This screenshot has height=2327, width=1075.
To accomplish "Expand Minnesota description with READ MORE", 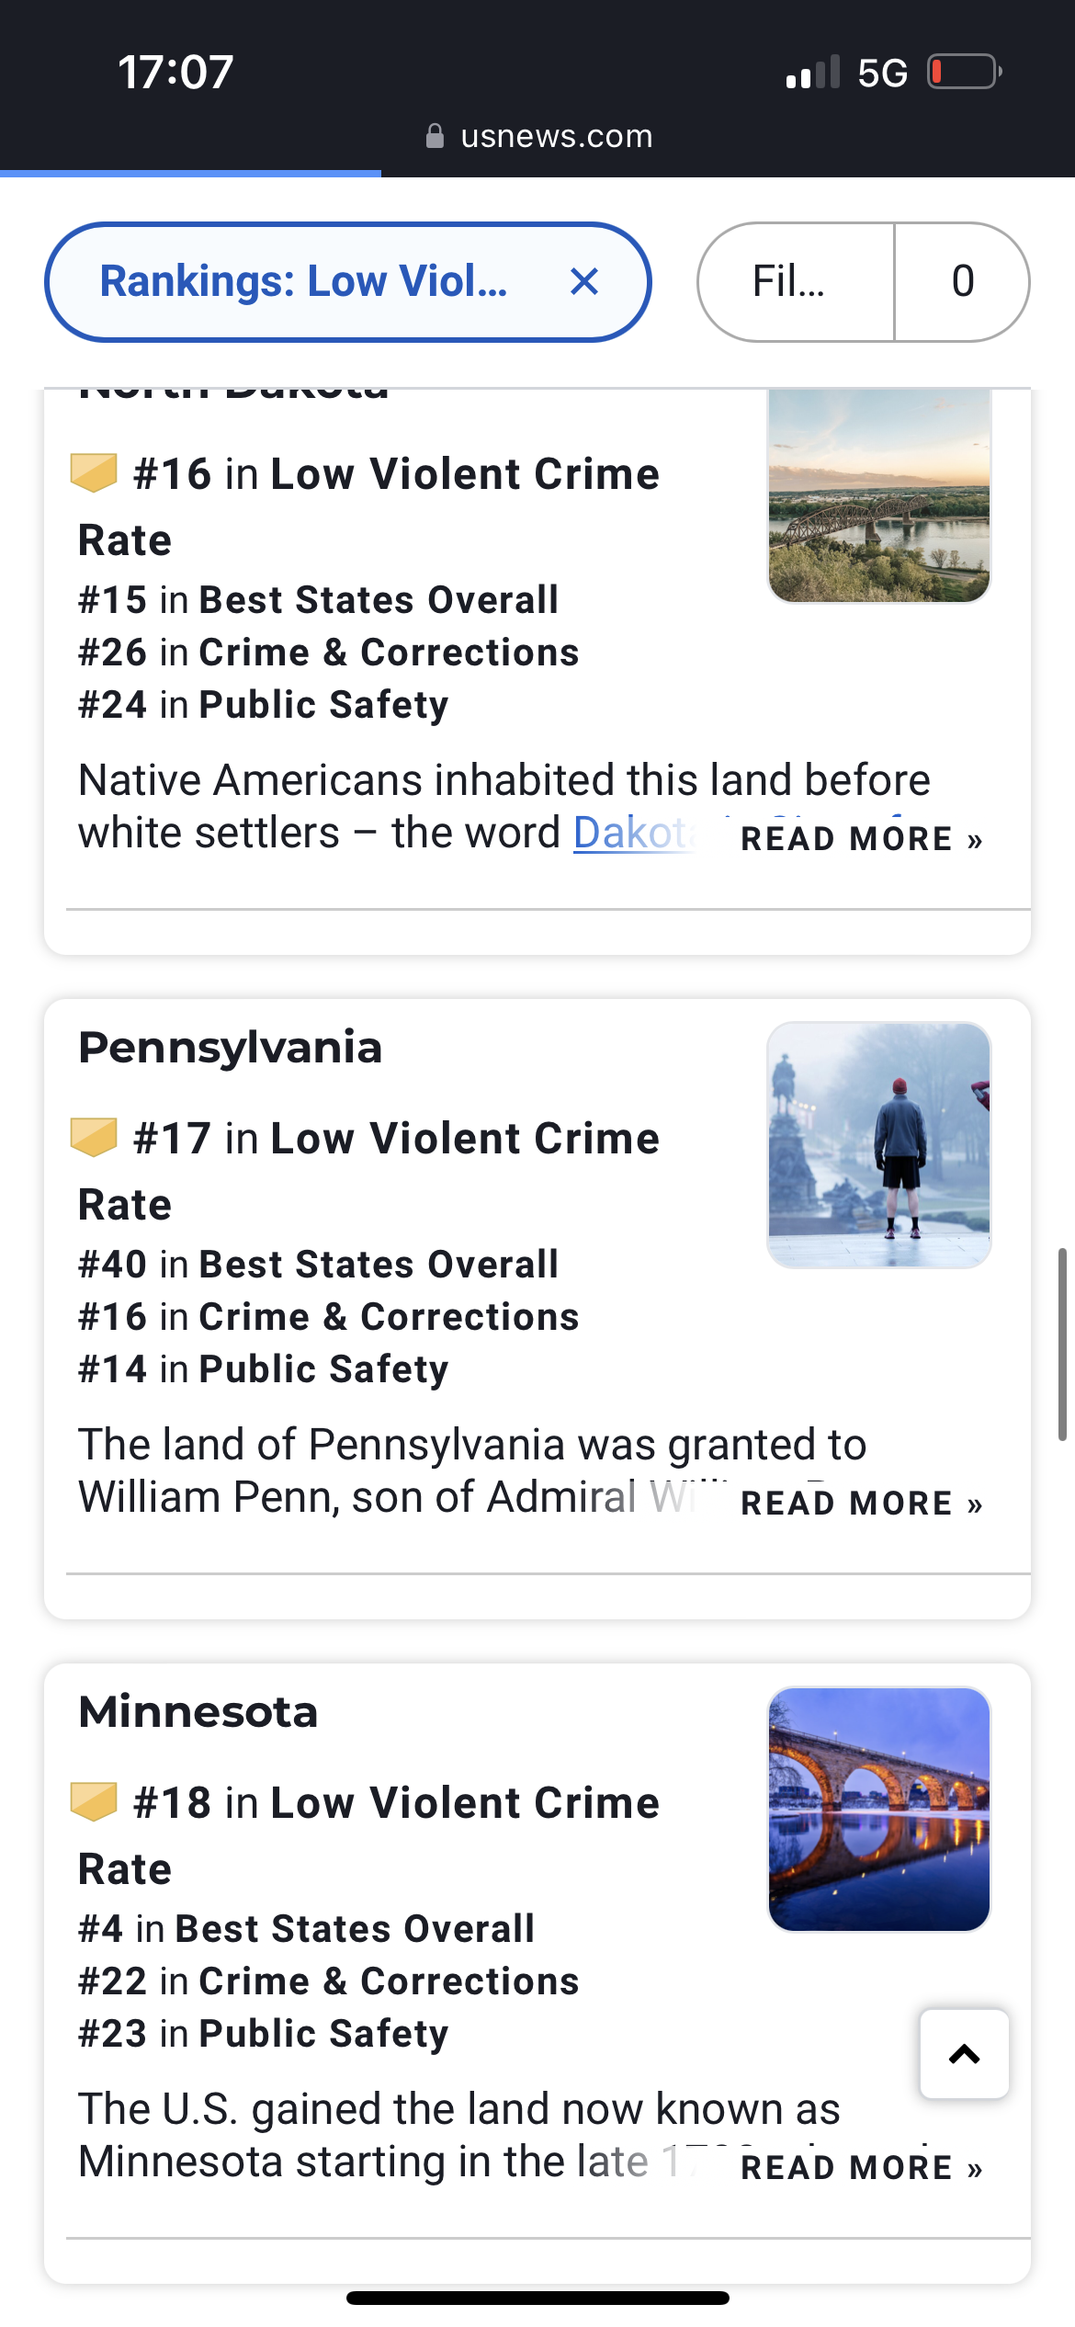I will (862, 2168).
